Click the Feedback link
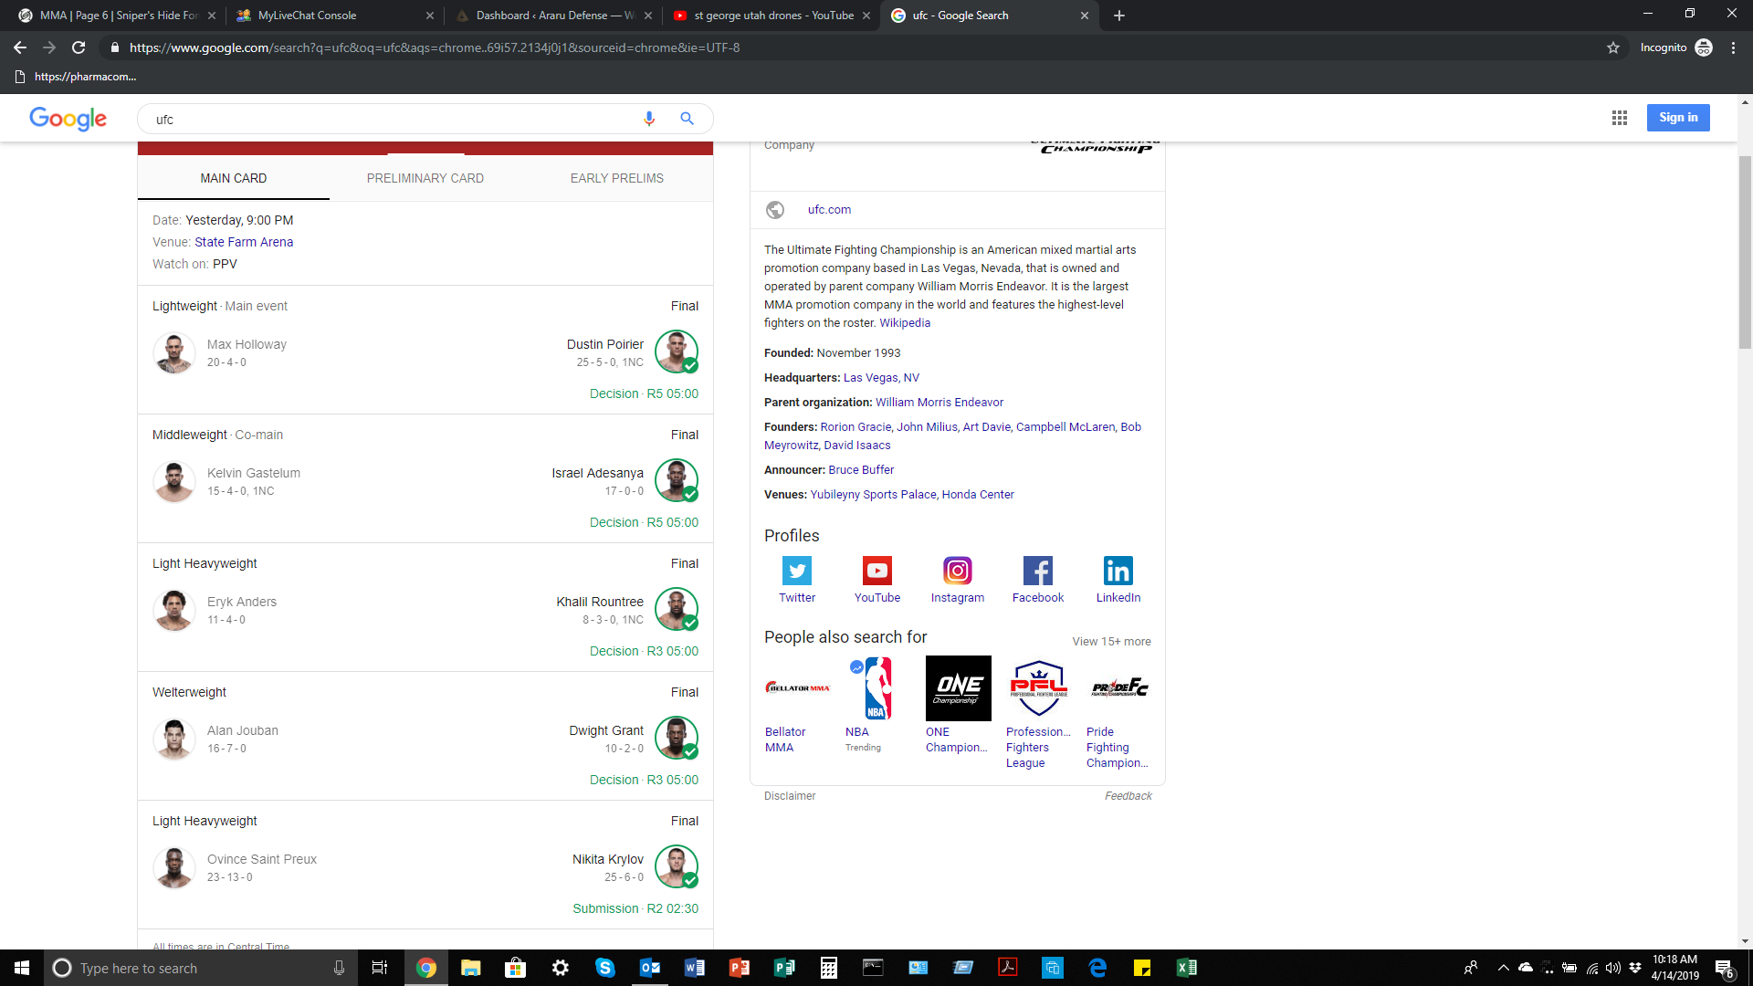 [1128, 796]
